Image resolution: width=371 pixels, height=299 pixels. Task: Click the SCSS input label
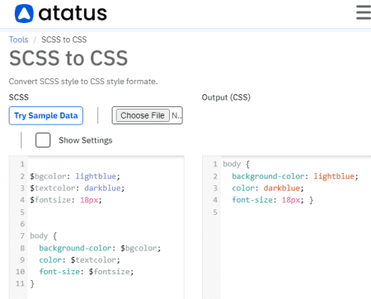click(19, 97)
